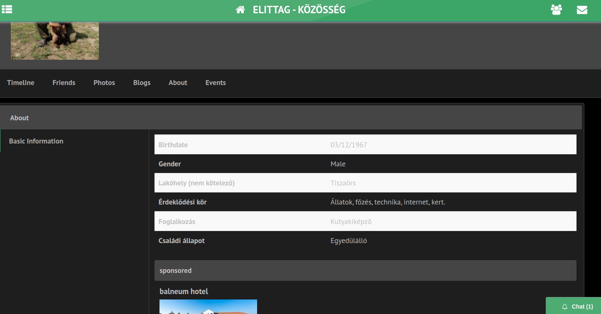Viewport: 601px width, 314px height.
Task: Open the Friends tab
Action: tap(64, 83)
